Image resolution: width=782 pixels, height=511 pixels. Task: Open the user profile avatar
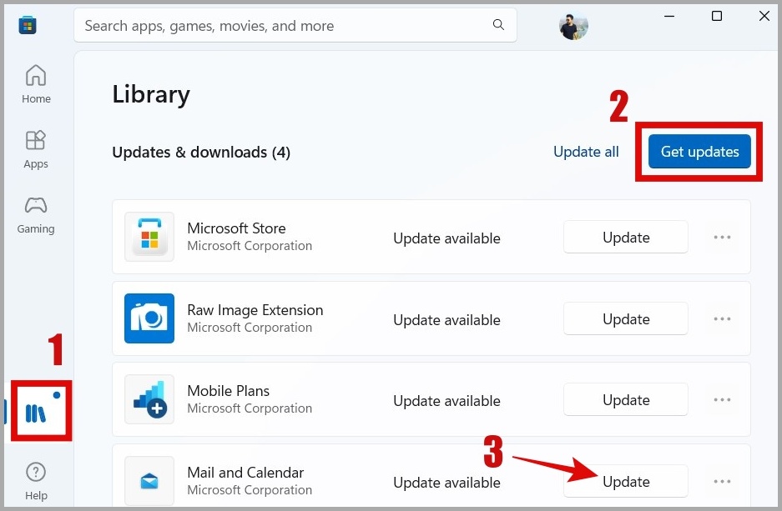573,25
